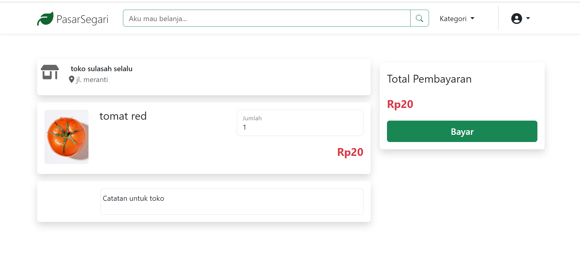Click the profile avatar in the header
This screenshot has height=259, width=580.
coord(516,18)
